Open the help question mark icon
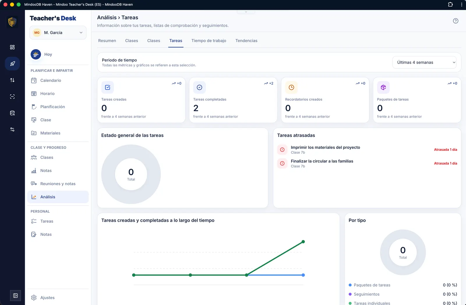466x305 pixels. [x=456, y=21]
